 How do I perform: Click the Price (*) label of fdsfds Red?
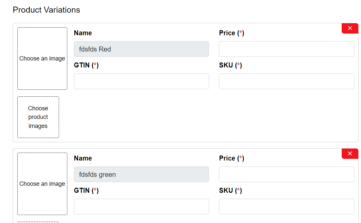click(232, 33)
